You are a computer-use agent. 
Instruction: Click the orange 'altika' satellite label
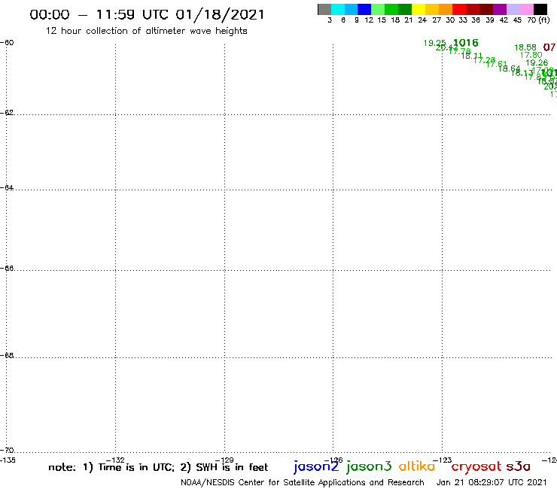pos(417,466)
